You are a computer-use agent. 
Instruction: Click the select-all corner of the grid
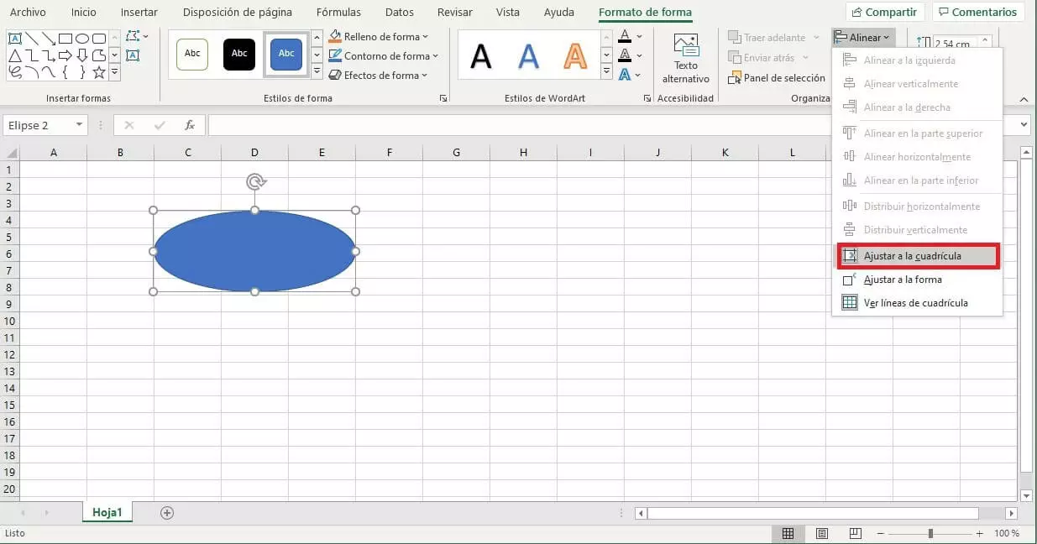click(x=11, y=152)
